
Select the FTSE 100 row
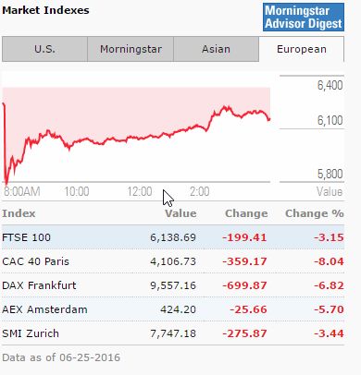[x=173, y=237]
